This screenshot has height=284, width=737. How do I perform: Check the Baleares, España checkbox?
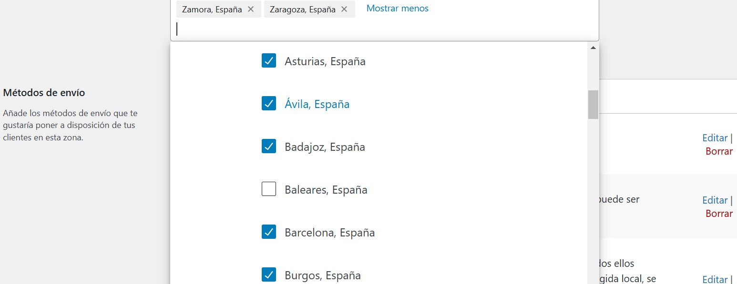(269, 189)
